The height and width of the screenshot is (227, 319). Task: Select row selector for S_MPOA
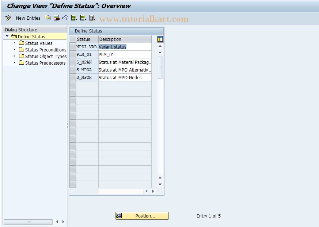(x=73, y=70)
